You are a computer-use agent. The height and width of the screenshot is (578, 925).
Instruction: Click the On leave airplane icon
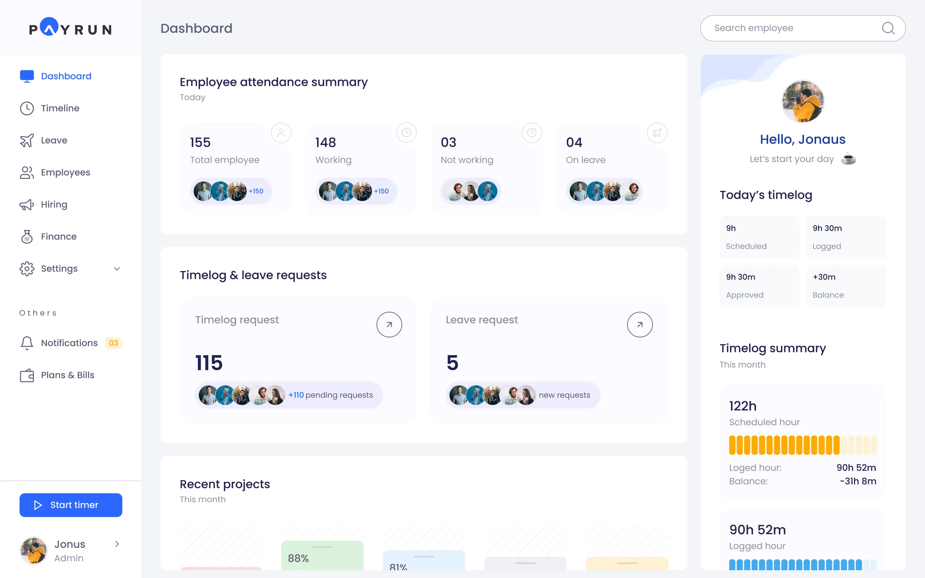tap(657, 132)
